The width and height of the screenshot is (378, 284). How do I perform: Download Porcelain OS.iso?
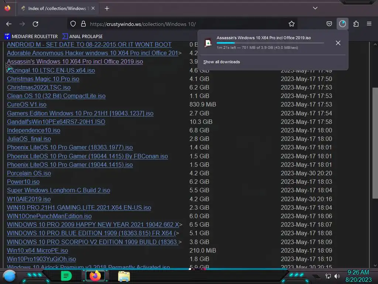[29, 173]
